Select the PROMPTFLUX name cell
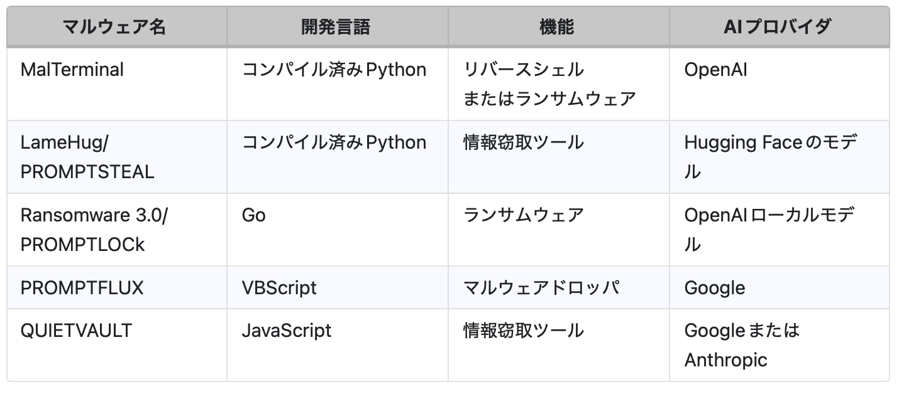The image size is (899, 394). tap(82, 288)
